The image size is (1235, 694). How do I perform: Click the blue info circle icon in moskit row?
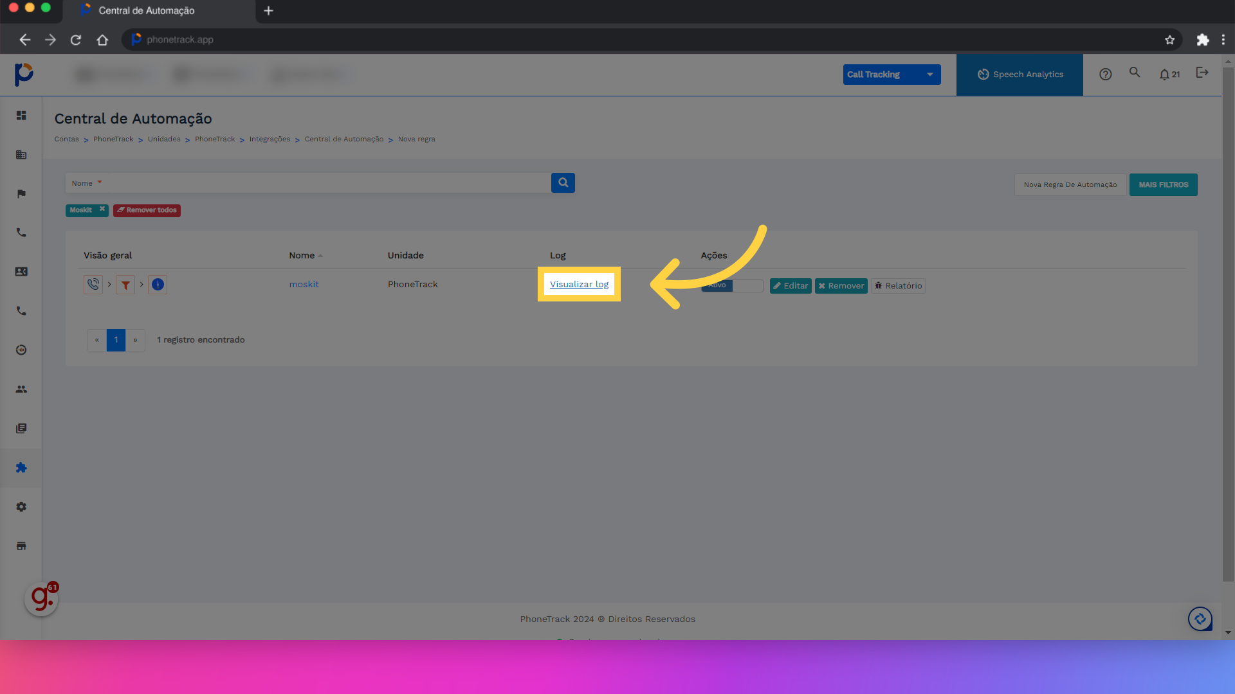(158, 285)
